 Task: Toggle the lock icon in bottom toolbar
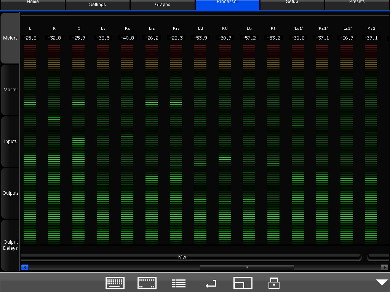274,283
